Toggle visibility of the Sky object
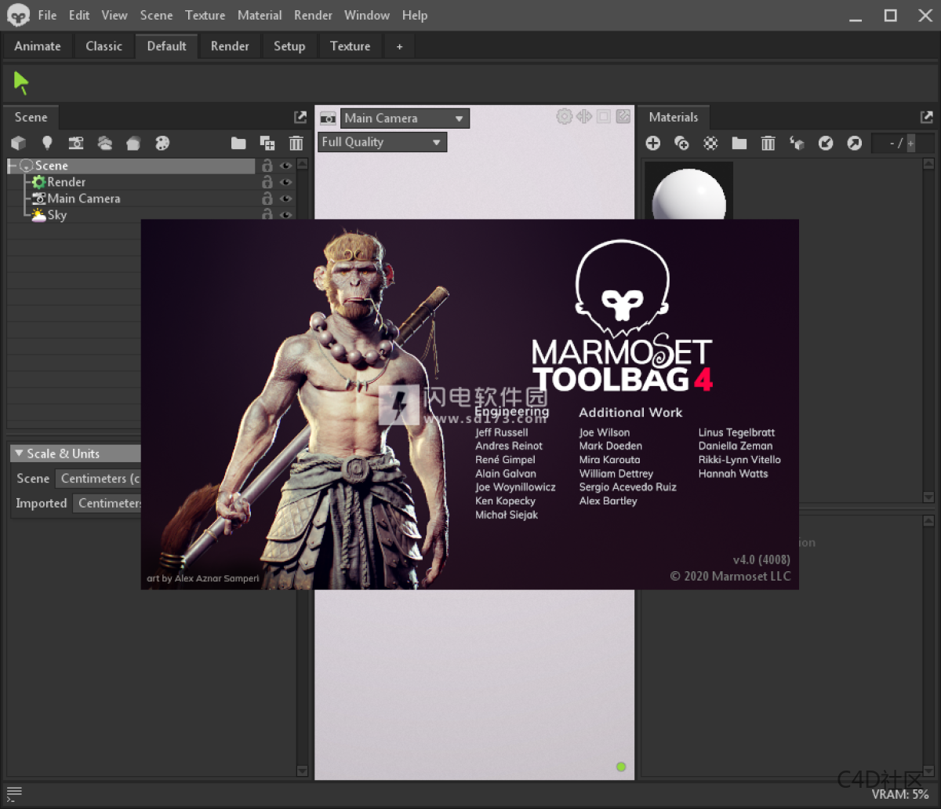 coord(285,214)
